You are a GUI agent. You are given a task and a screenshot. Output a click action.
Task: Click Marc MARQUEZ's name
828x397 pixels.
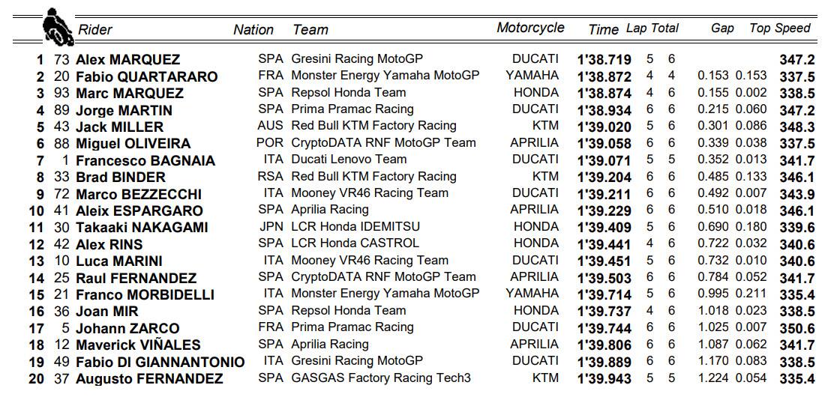[x=129, y=94]
